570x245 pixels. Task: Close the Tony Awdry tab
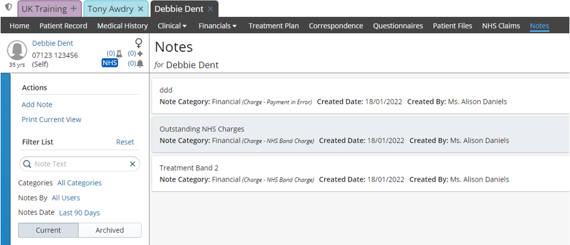pos(140,8)
